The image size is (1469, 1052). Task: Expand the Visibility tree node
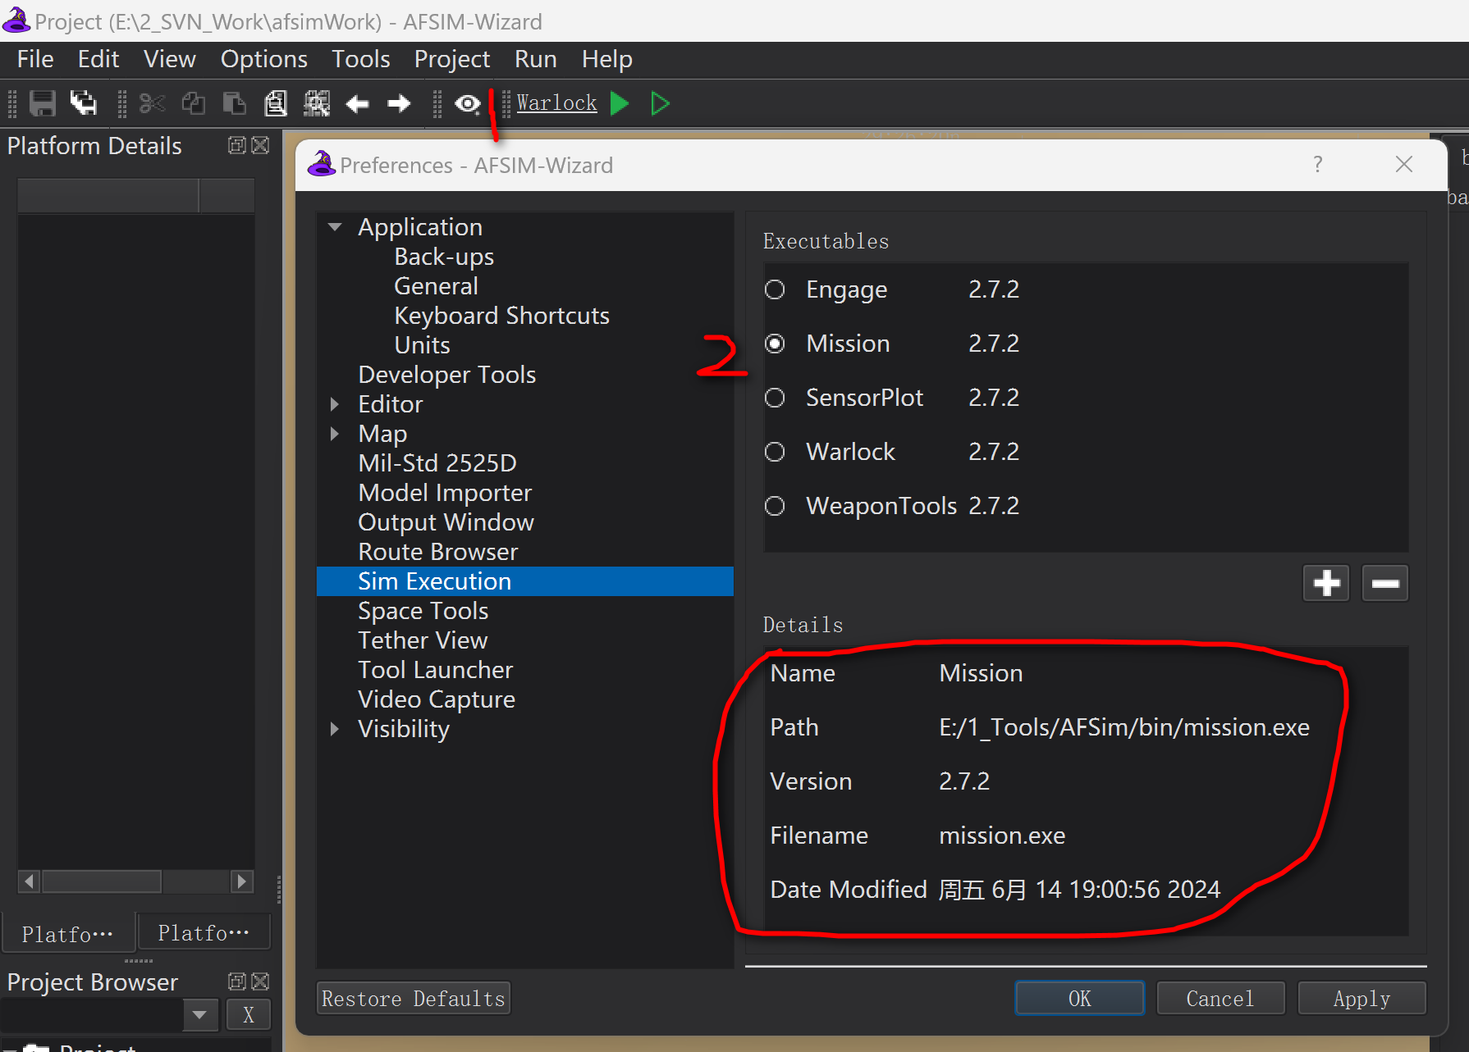[335, 729]
